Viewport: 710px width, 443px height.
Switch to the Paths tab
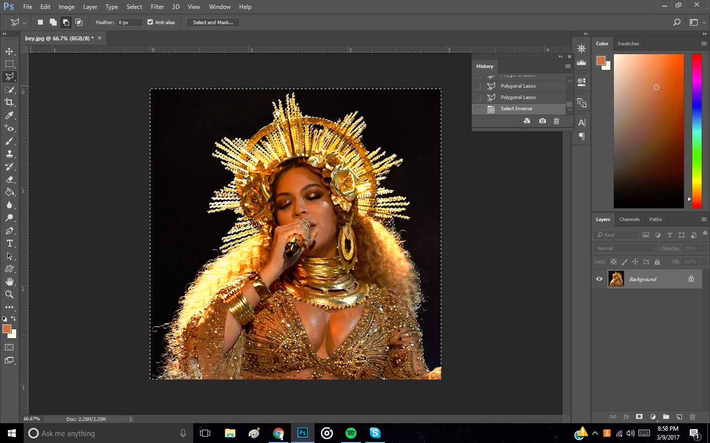(655, 219)
